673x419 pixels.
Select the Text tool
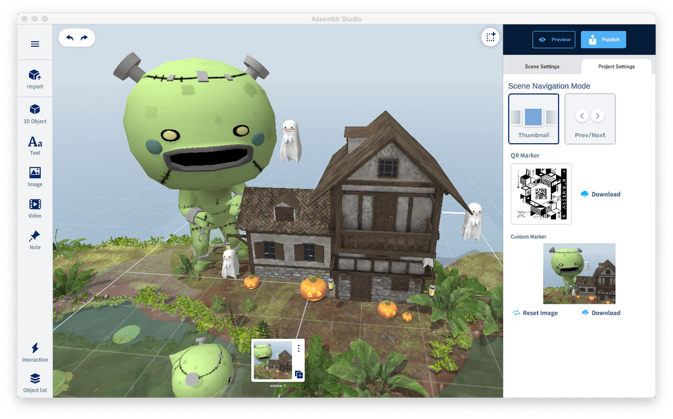[35, 146]
